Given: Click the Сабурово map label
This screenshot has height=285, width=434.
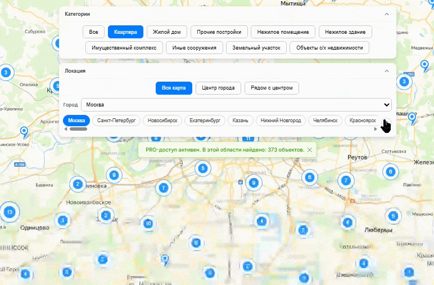Looking at the screenshot, I should (x=35, y=32).
